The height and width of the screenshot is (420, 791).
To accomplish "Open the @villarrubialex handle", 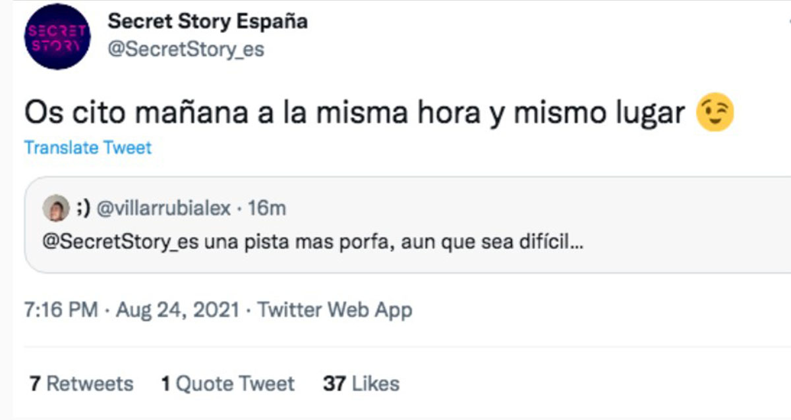I will click(164, 209).
